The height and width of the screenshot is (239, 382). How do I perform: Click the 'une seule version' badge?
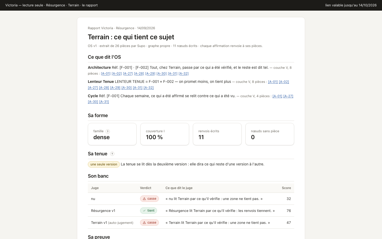pos(104,164)
